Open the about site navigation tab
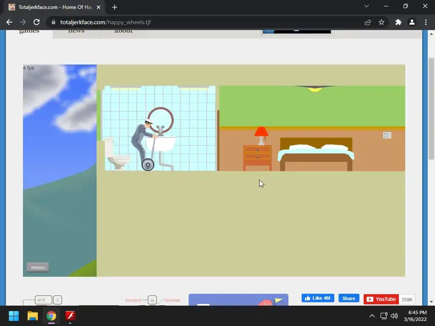Viewport: 435px width, 326px height. coord(124,31)
